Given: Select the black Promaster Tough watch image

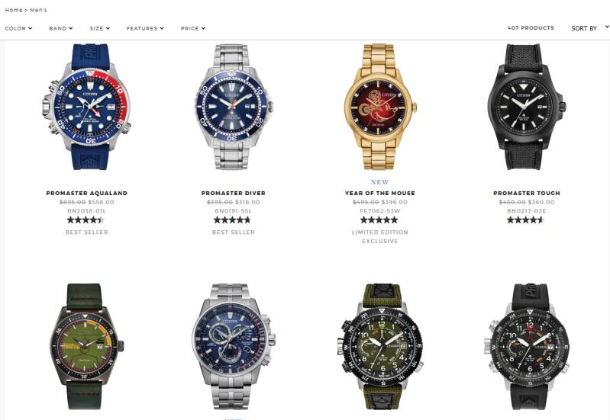Looking at the screenshot, I should [x=527, y=107].
